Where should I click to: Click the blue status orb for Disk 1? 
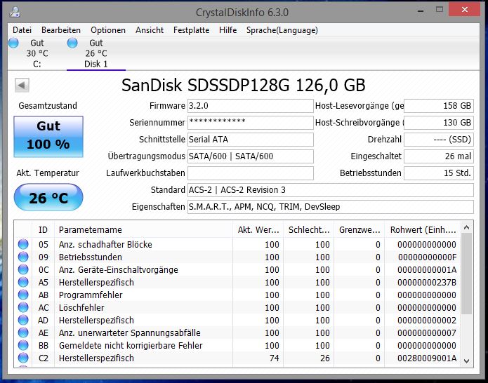[x=72, y=43]
